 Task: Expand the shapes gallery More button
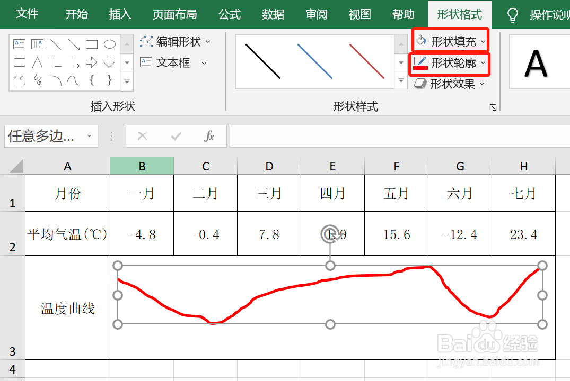coord(127,81)
